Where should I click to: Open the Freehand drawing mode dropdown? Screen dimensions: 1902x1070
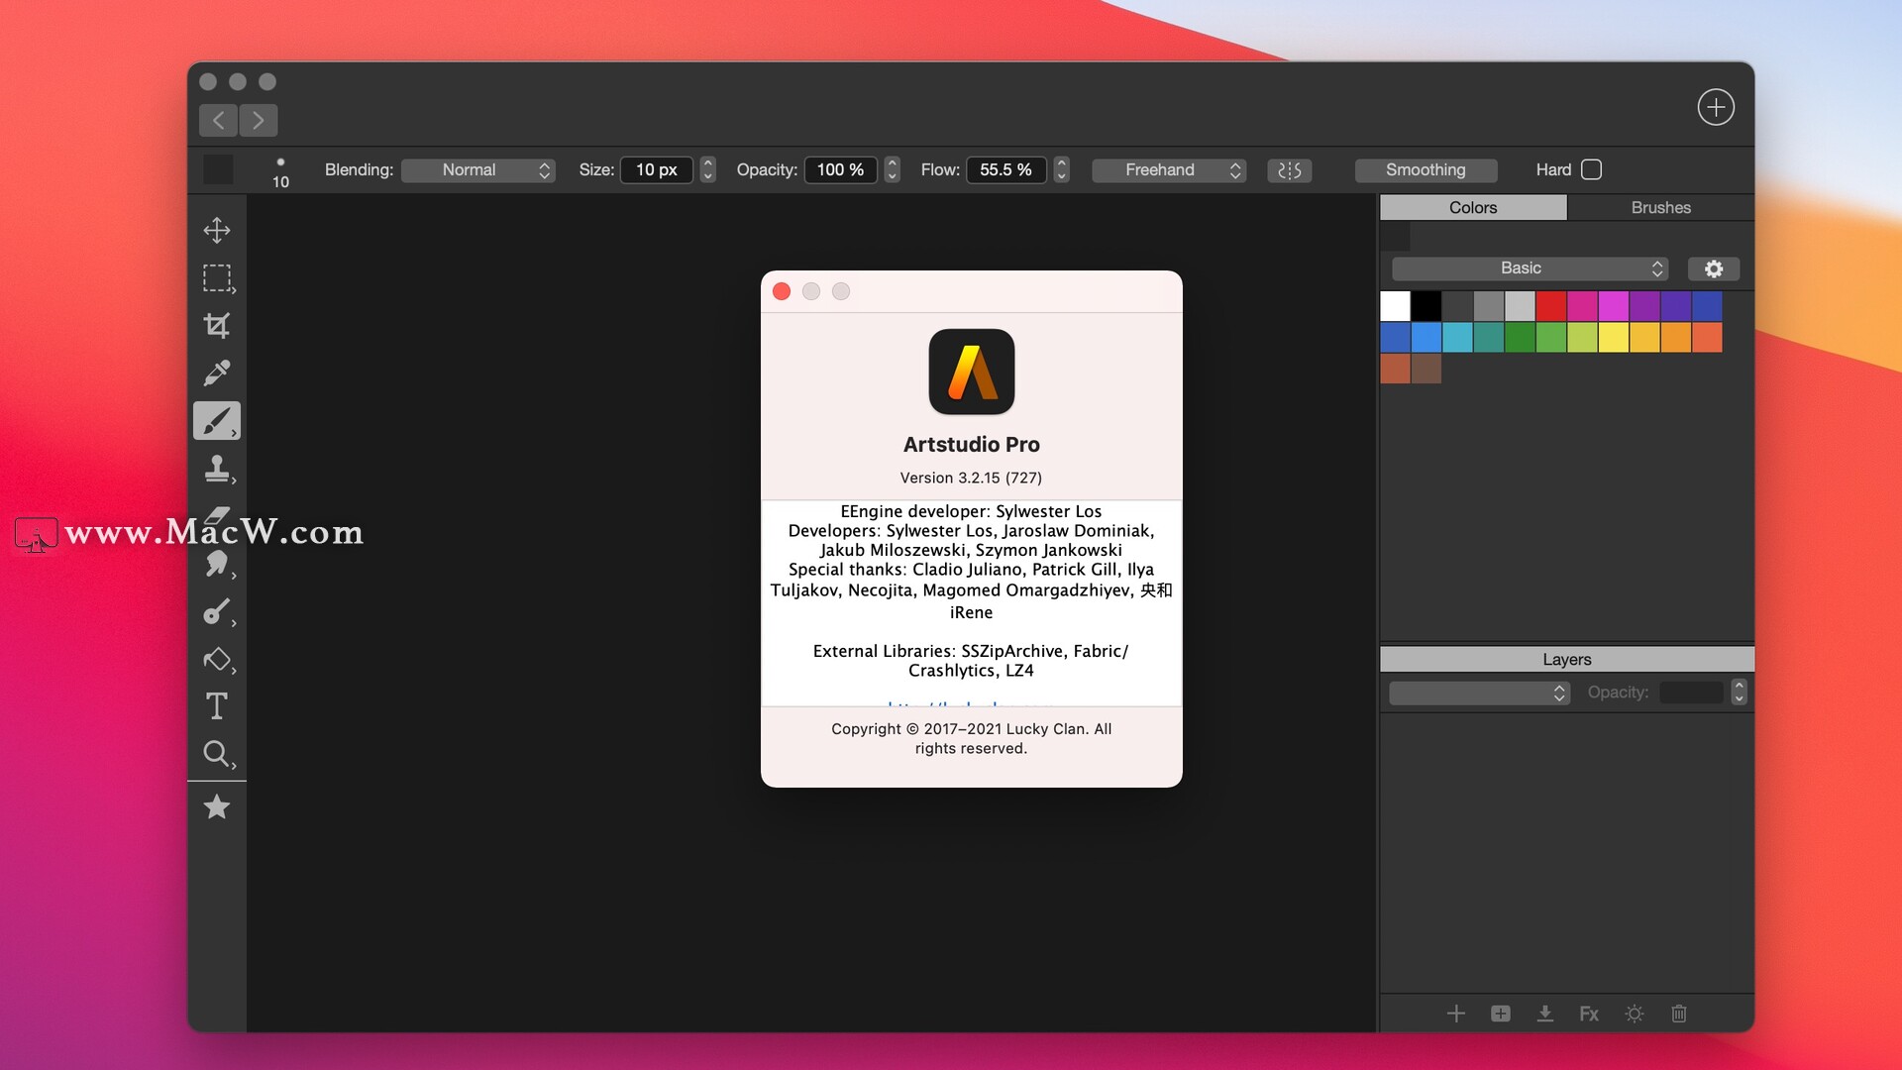tap(1169, 170)
